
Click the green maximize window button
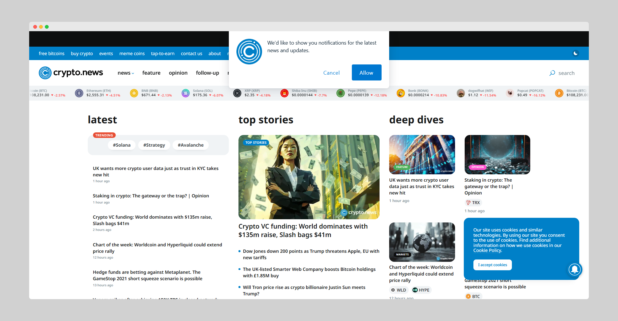tap(47, 27)
